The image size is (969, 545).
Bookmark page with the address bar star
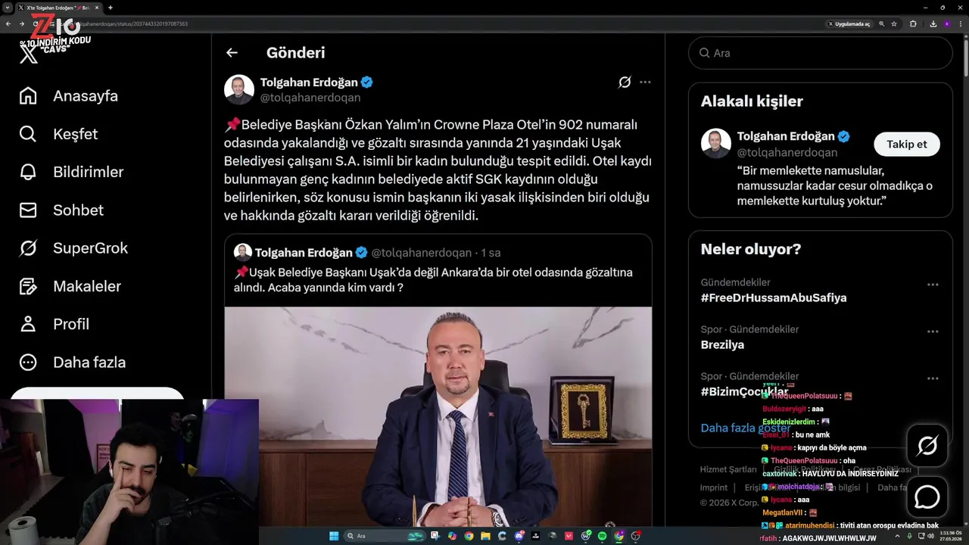(894, 24)
